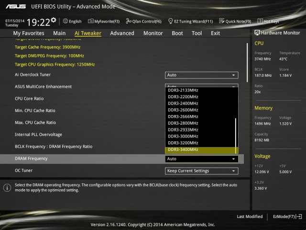This screenshot has width=306, height=230.
Task: Click the Hot Keys question mark icon
Action: coord(260,21)
